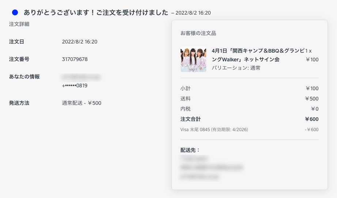Click the Visa 末尾 0845 payment line
This screenshot has height=198, width=337.
[x=214, y=130]
